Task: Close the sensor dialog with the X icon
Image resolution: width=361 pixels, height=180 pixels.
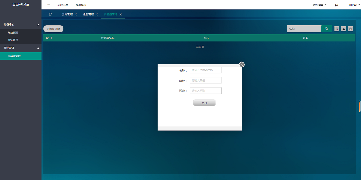Action: (241, 64)
